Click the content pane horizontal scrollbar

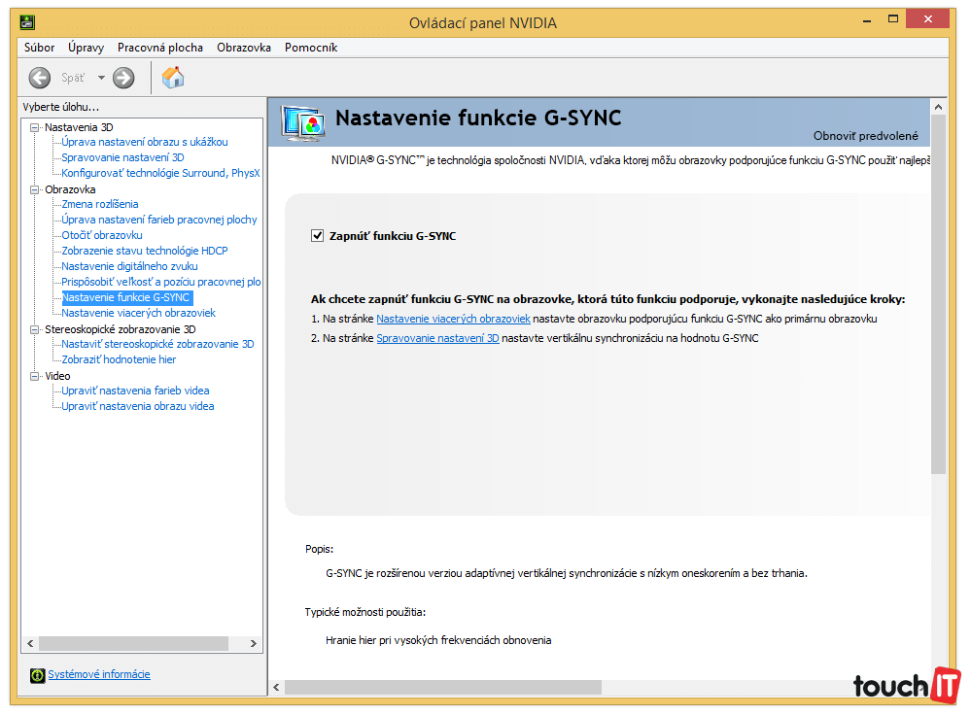[x=442, y=687]
